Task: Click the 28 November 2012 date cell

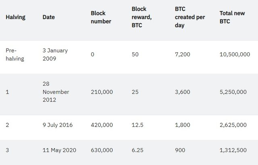Action: tap(56, 92)
